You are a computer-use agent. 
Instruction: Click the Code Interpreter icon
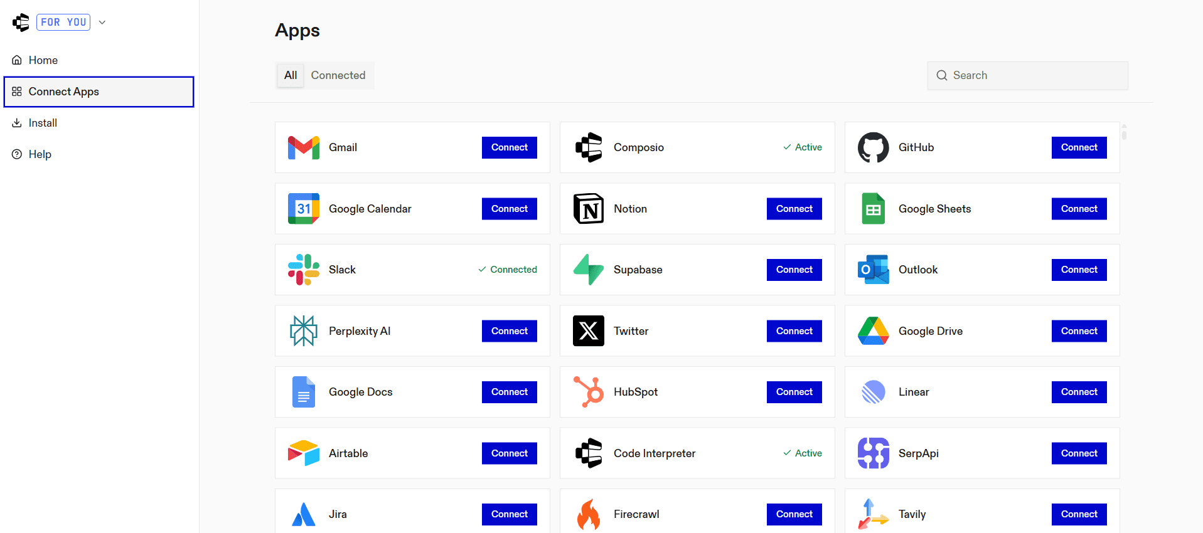tap(589, 453)
